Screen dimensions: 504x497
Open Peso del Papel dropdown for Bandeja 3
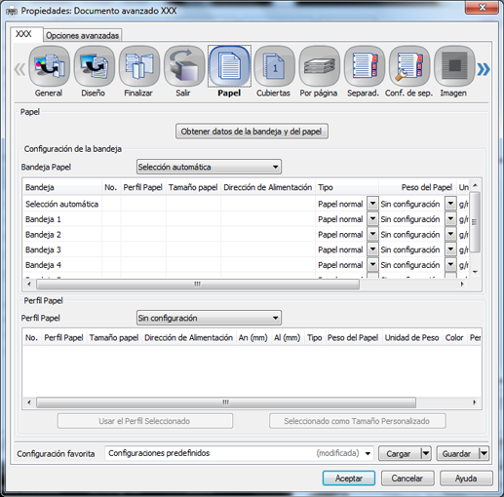click(x=450, y=249)
